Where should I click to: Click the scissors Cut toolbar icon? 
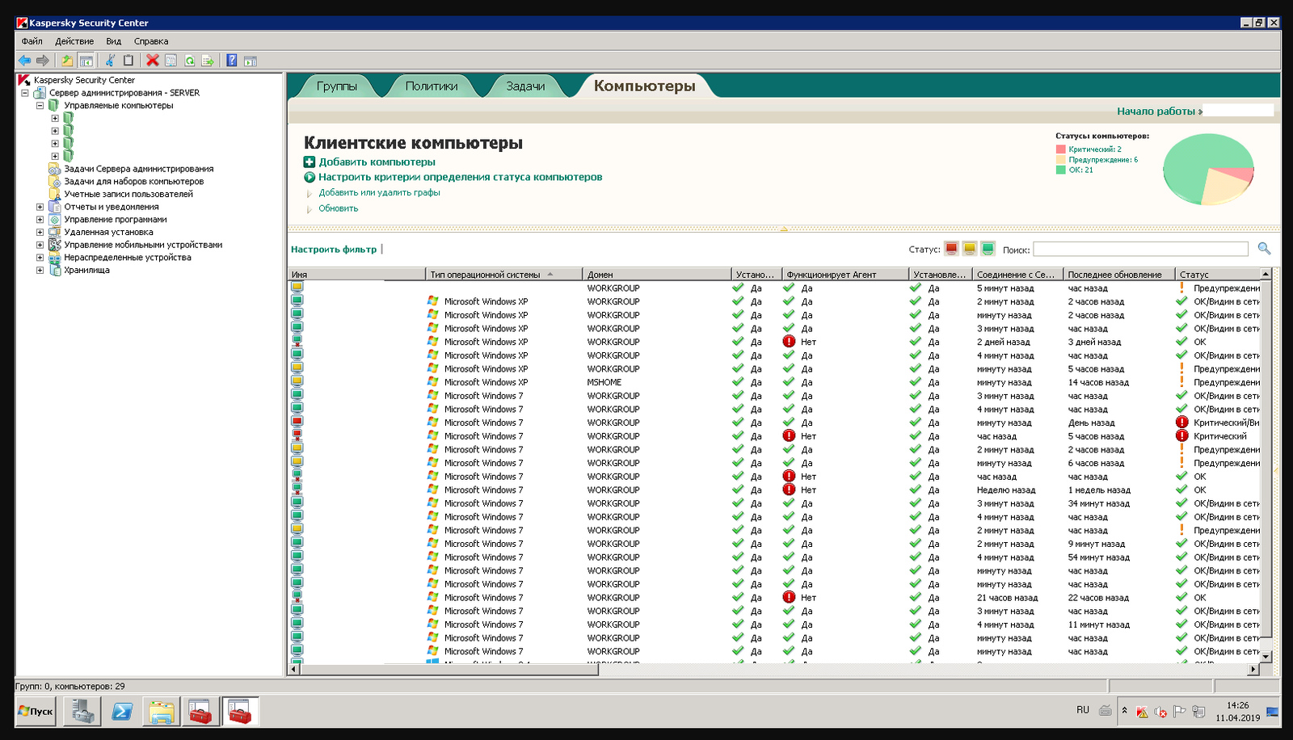pyautogui.click(x=110, y=61)
